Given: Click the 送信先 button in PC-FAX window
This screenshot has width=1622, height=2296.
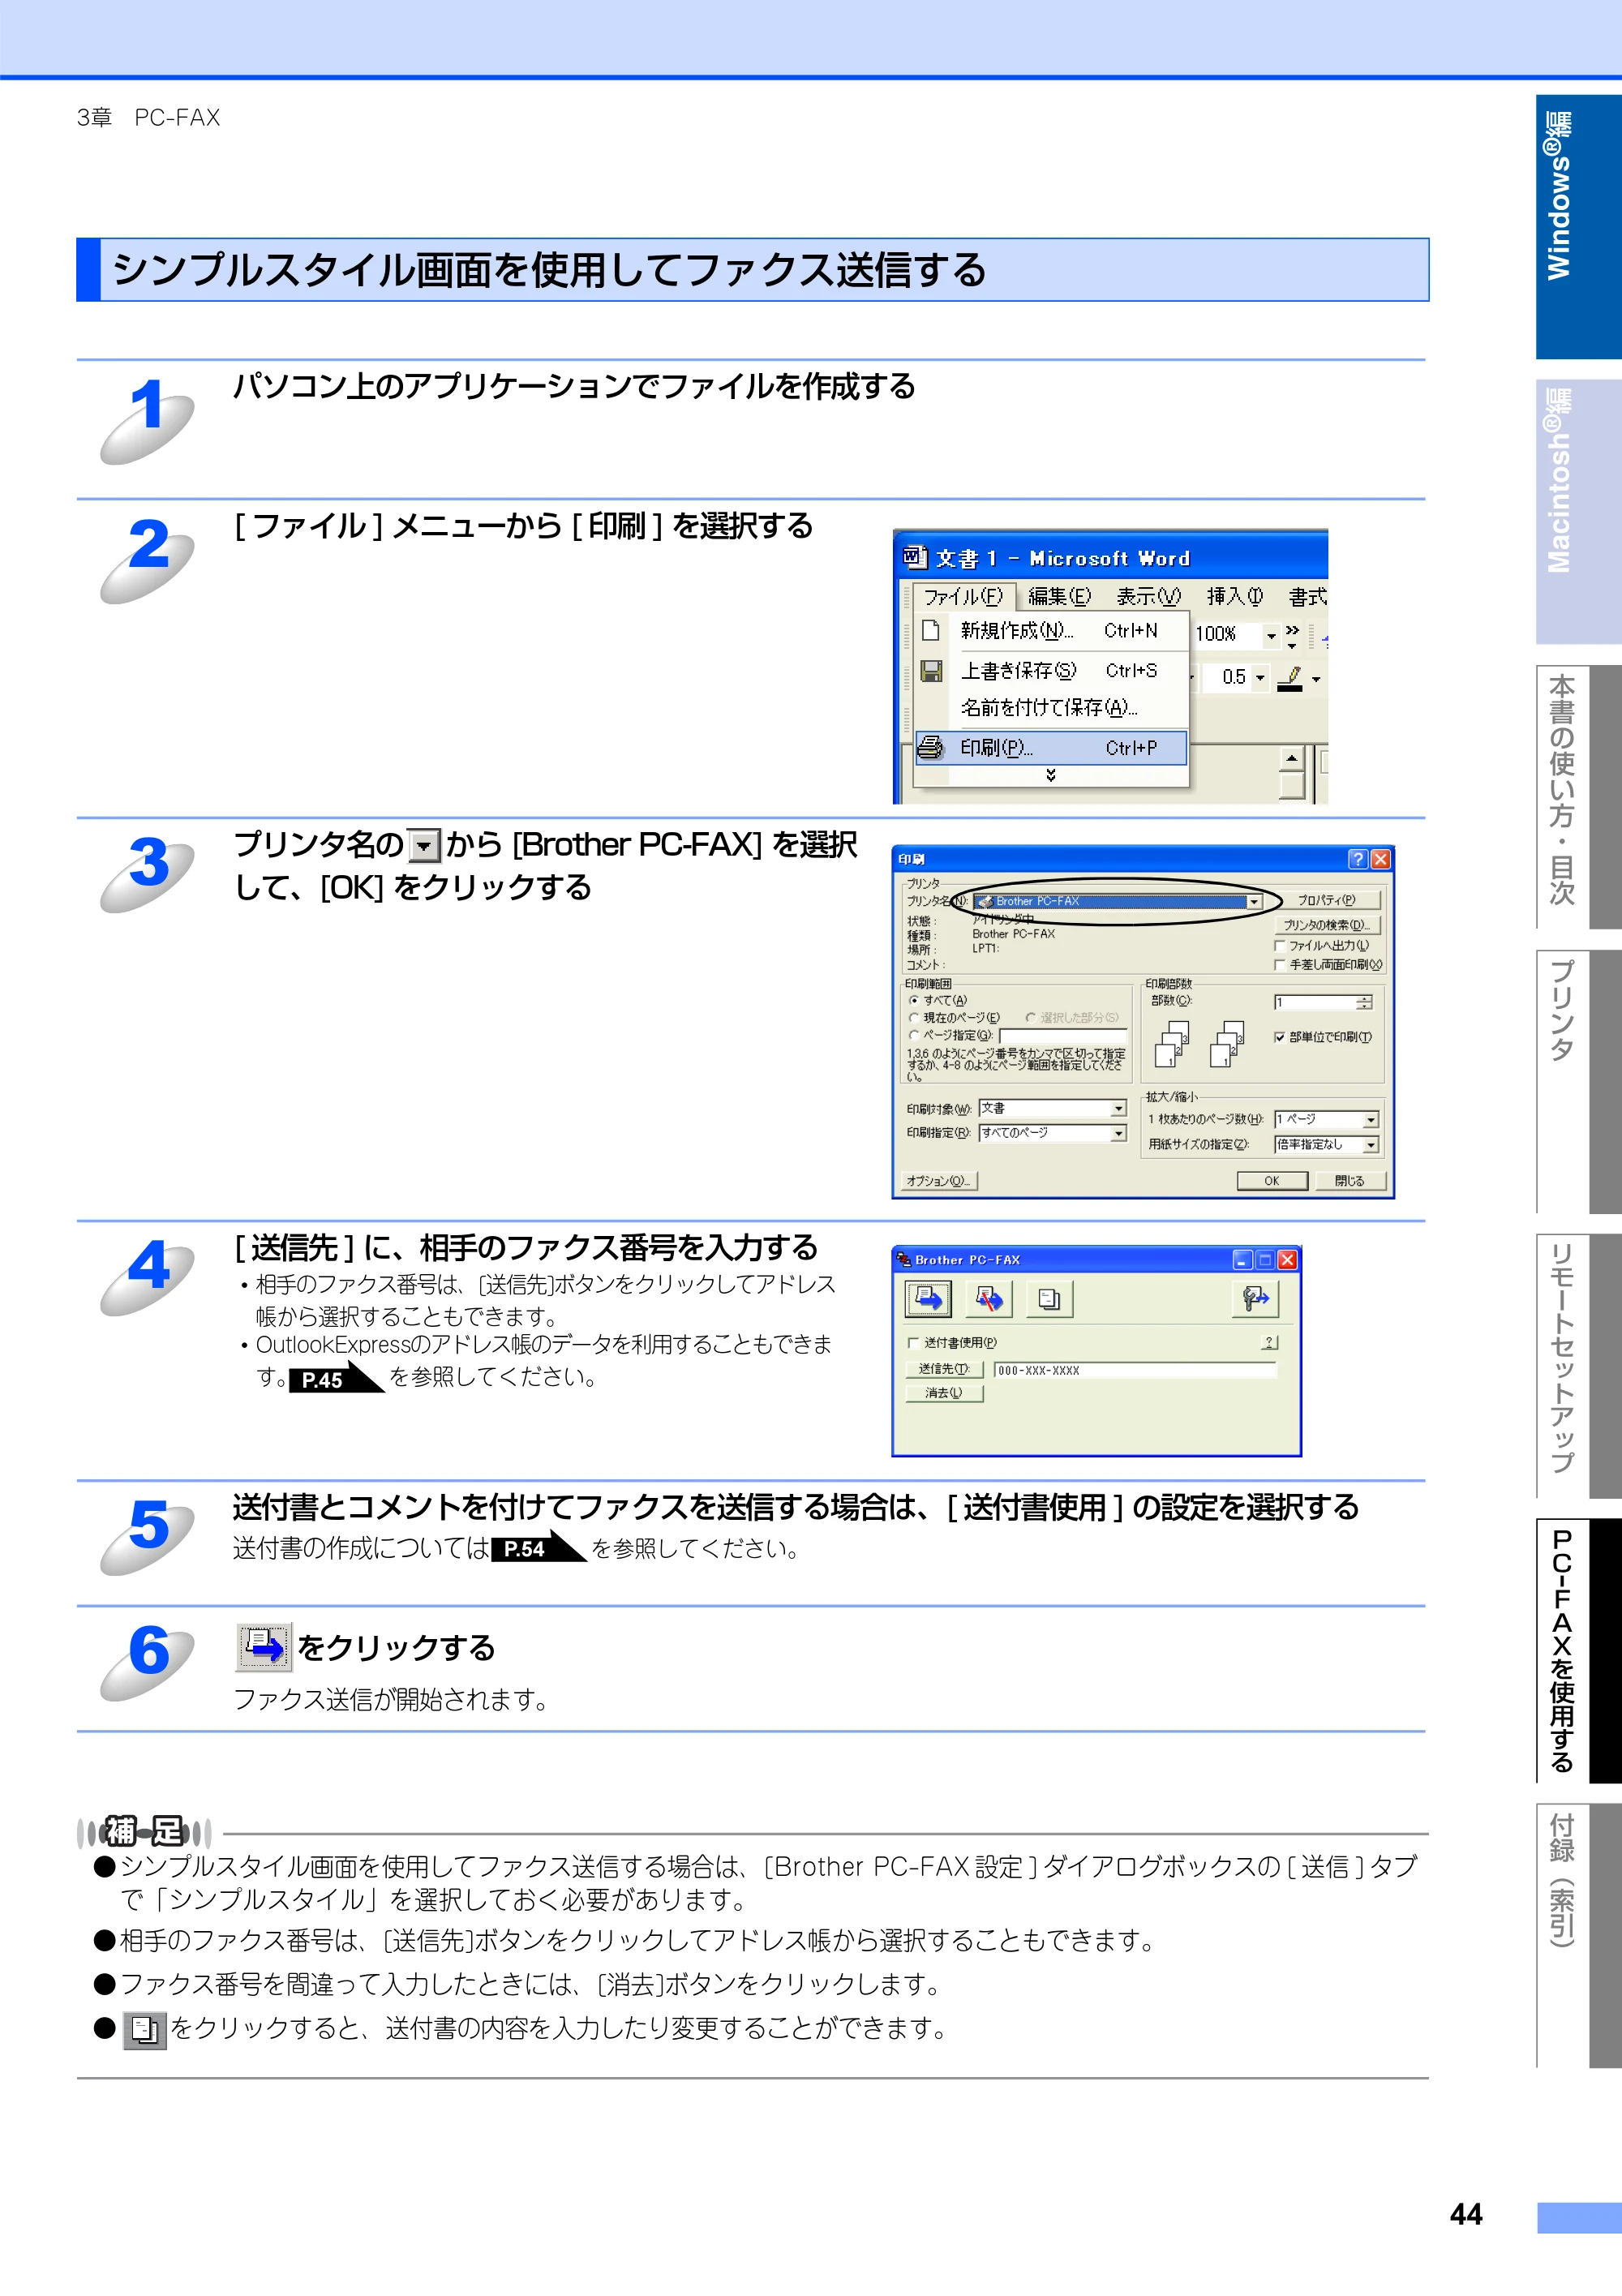Looking at the screenshot, I should pos(944,1369).
